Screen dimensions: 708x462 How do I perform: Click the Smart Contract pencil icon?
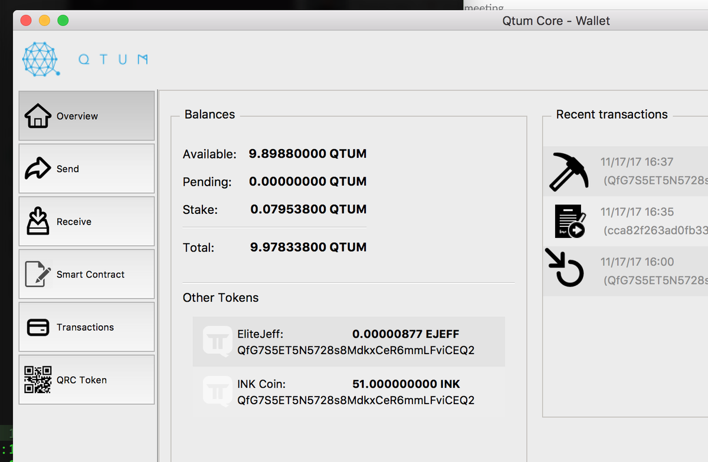pyautogui.click(x=38, y=274)
